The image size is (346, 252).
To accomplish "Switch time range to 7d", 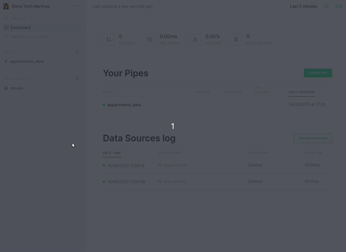I will click(326, 6).
